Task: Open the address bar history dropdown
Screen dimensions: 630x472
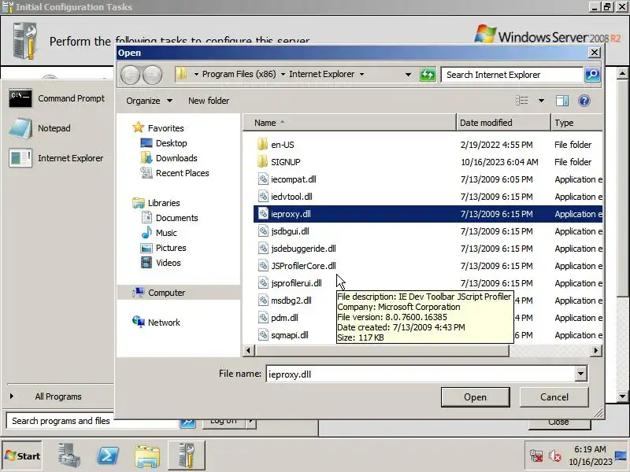Action: point(408,75)
